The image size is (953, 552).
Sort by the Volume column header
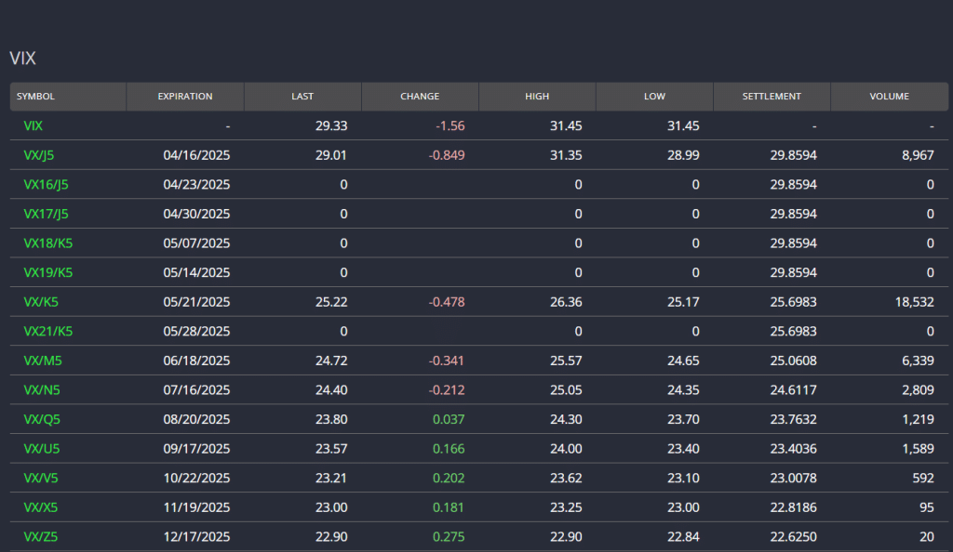coord(889,97)
